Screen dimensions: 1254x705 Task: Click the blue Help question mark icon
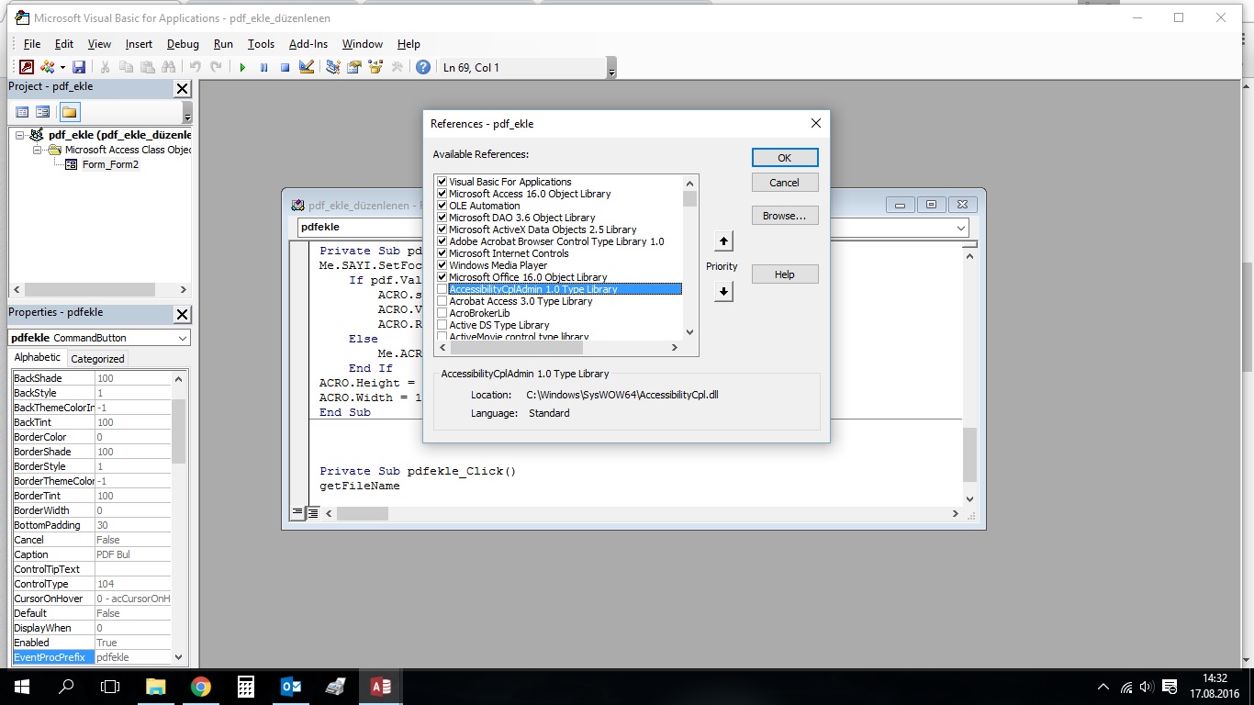[422, 67]
